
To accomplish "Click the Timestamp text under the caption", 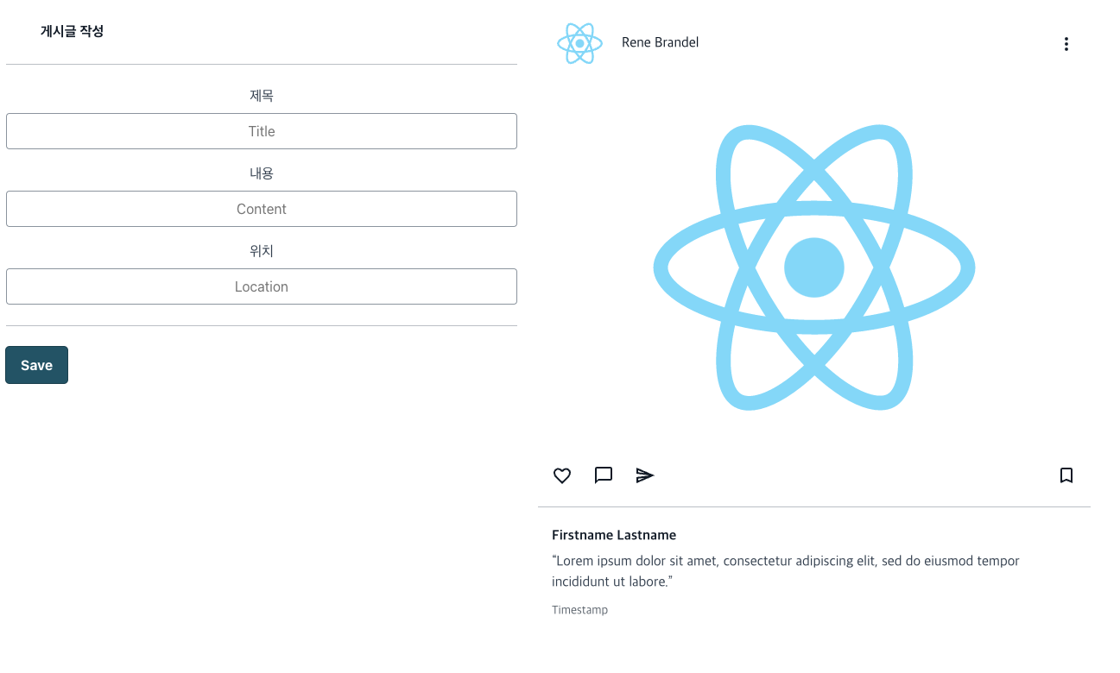I will 579,610.
